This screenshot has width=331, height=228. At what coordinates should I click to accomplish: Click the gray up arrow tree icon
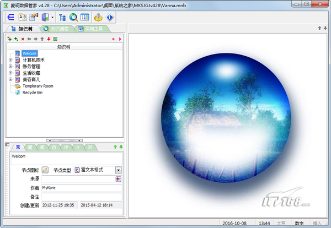coord(42,39)
